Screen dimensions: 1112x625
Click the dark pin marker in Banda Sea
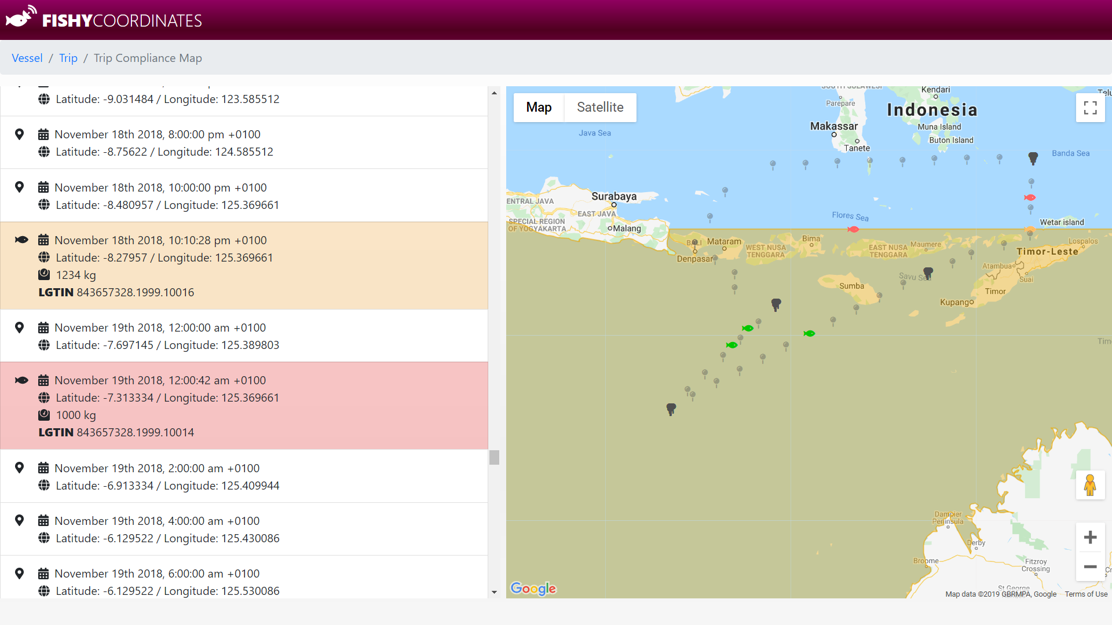tap(1033, 157)
